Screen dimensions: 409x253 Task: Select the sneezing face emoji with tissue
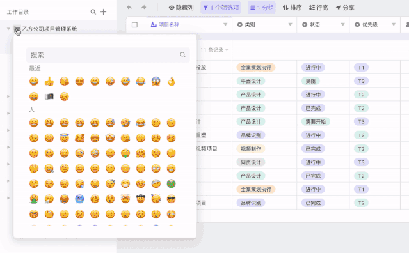coord(49,199)
